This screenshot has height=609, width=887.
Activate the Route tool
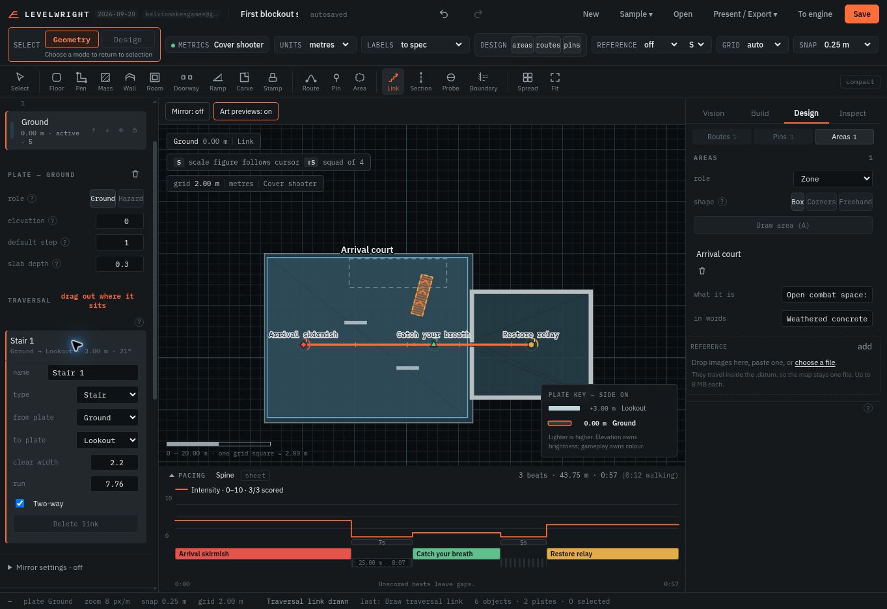pos(311,81)
